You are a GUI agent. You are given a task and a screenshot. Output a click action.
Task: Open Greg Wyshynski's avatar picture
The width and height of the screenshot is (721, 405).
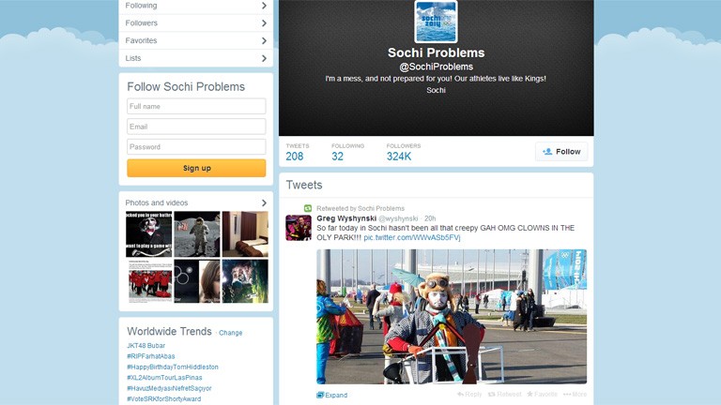pos(299,227)
